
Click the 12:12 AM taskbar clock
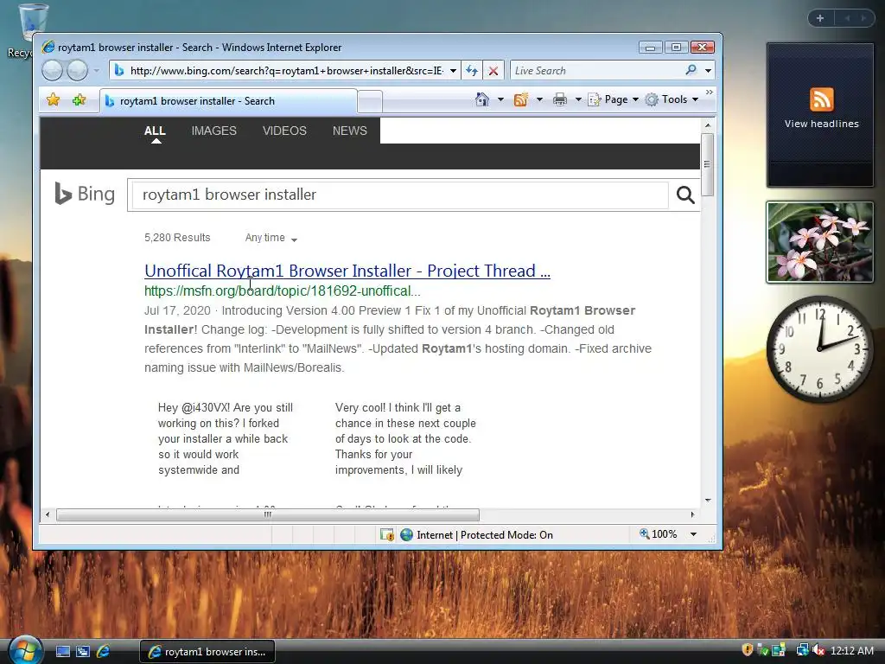click(851, 650)
